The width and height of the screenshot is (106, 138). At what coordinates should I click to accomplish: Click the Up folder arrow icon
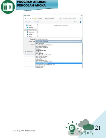click(33, 19)
